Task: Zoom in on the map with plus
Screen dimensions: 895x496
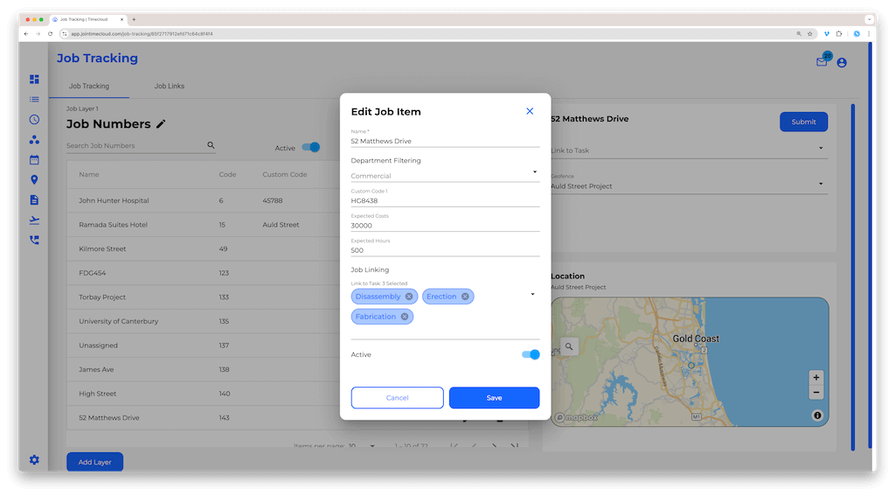Action: click(x=816, y=378)
